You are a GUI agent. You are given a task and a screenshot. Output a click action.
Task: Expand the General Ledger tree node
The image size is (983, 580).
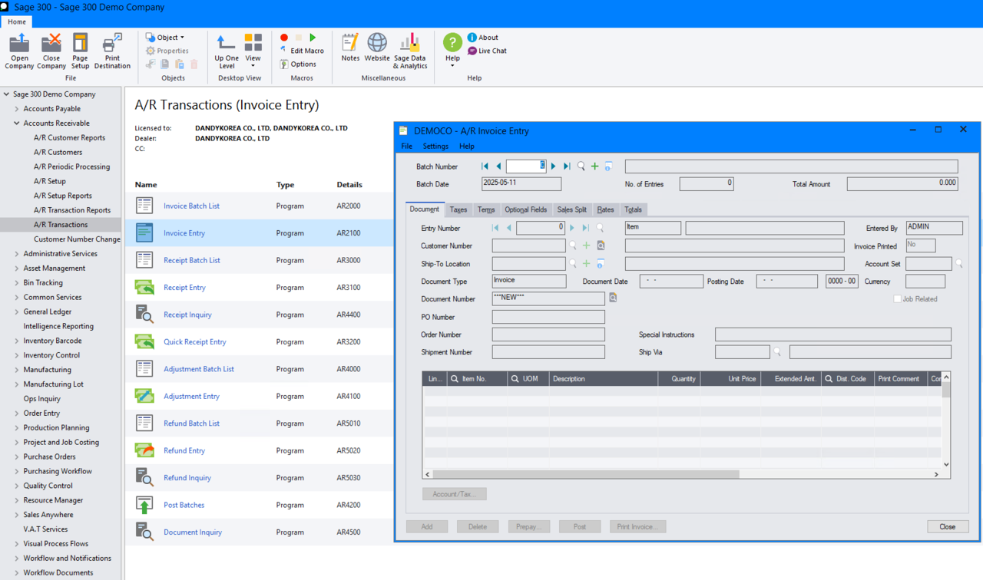click(x=17, y=312)
